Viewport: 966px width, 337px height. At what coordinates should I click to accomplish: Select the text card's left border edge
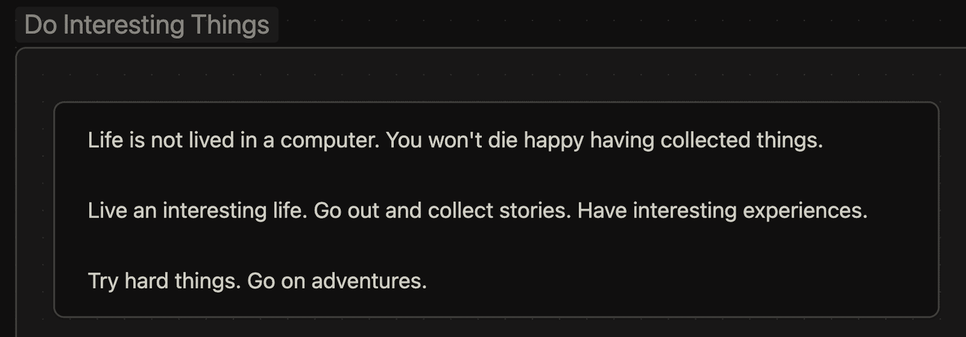pos(54,210)
